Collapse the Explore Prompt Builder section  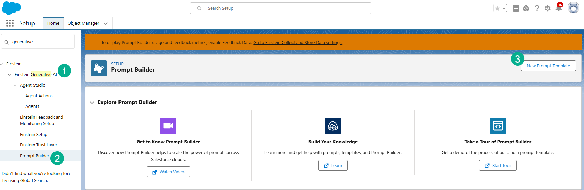pos(92,102)
